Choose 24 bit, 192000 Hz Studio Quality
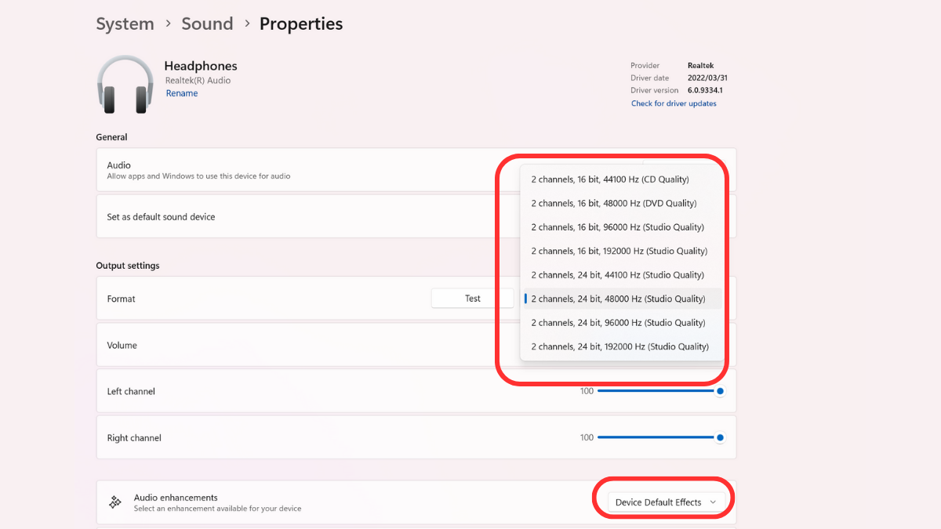The image size is (941, 529). click(x=619, y=346)
